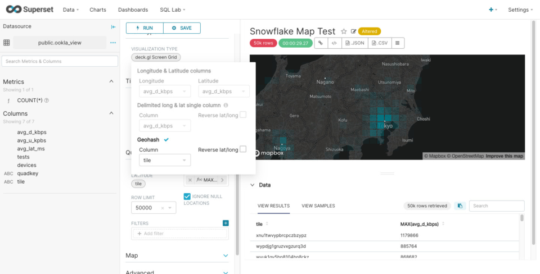540x274 pixels.
Task: Add a new filter with plus icon
Action: (x=226, y=223)
